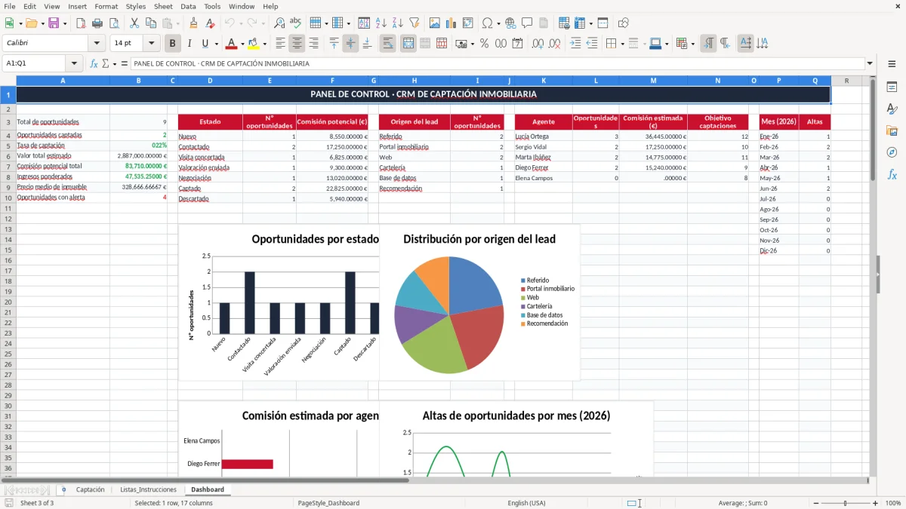
Task: Adjust the zoom slider in status bar
Action: click(x=845, y=503)
